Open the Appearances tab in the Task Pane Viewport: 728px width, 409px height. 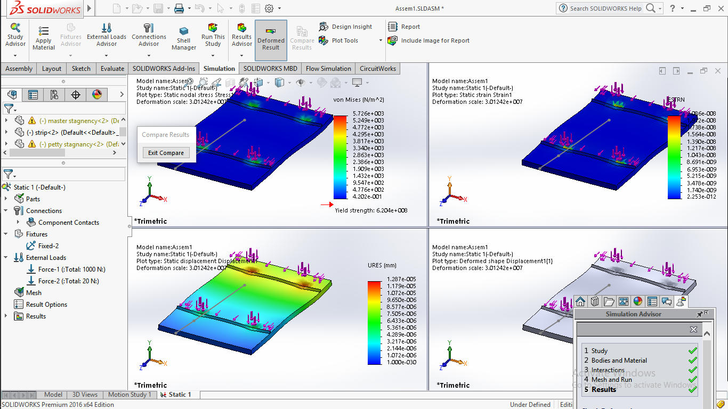point(638,302)
